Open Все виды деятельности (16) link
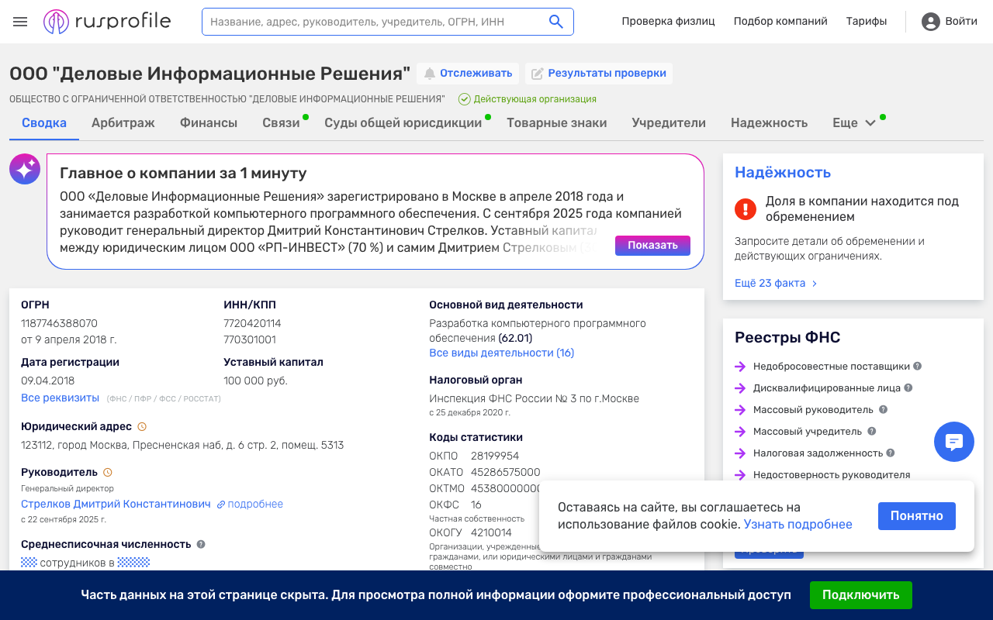 [501, 353]
